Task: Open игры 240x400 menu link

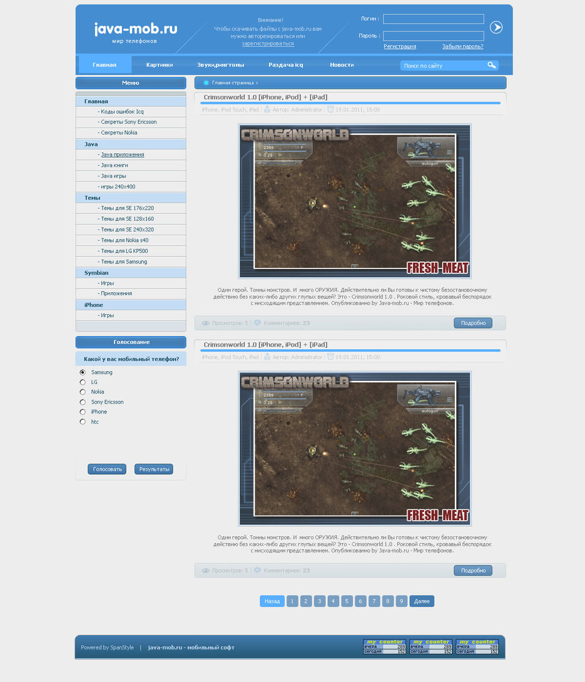Action: (x=118, y=187)
